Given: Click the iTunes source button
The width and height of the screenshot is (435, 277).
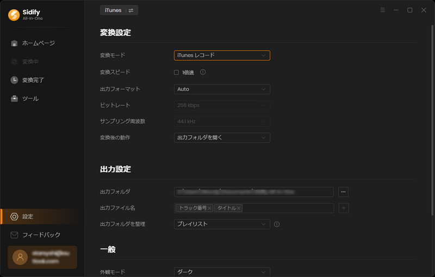Looking at the screenshot, I should pyautogui.click(x=119, y=10).
